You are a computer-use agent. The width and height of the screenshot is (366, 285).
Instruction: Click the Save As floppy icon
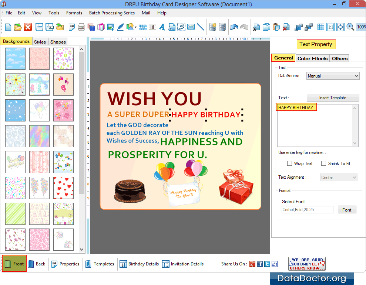pos(50,27)
